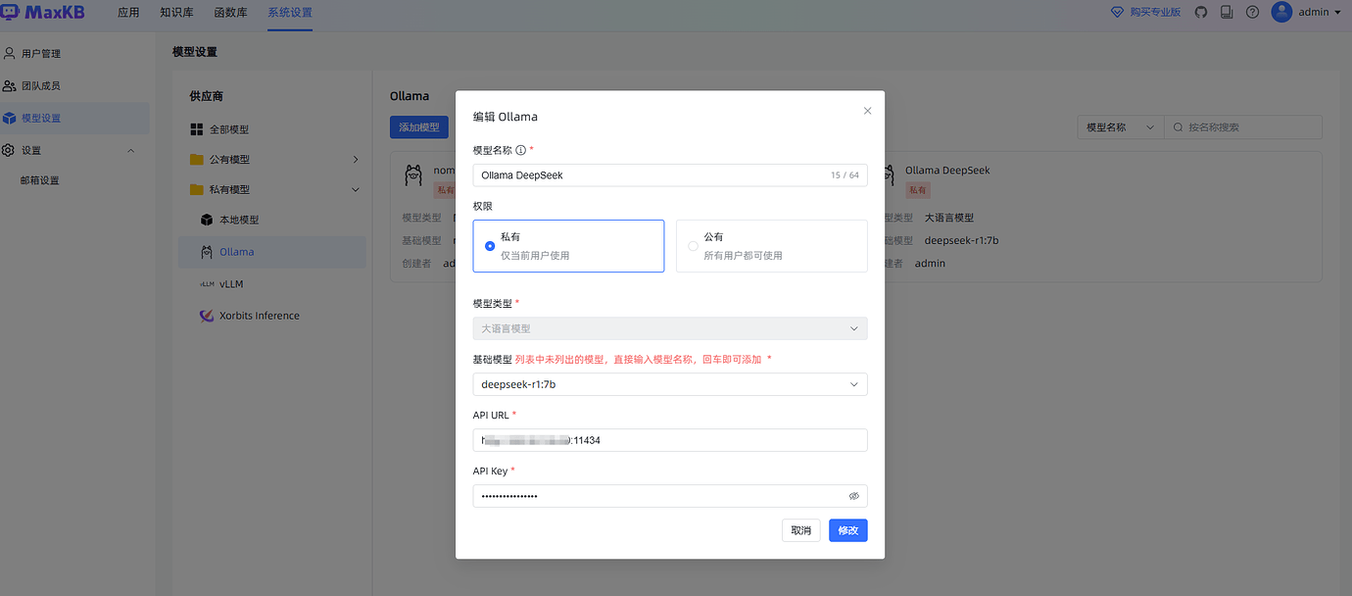Choose the 公有 permission option

tap(693, 245)
